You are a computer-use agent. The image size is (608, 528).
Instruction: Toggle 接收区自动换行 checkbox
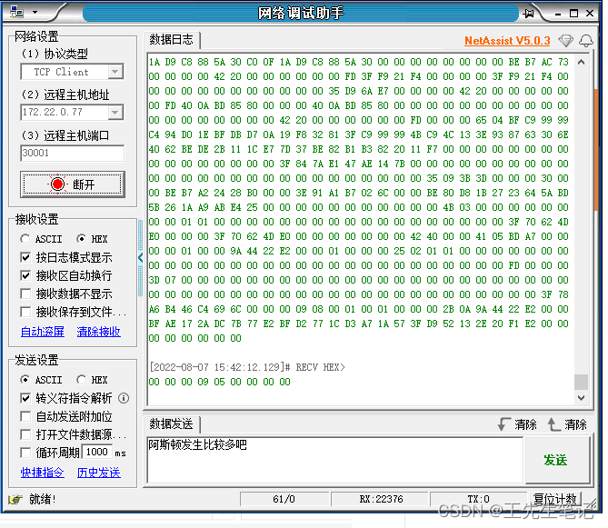click(x=25, y=275)
